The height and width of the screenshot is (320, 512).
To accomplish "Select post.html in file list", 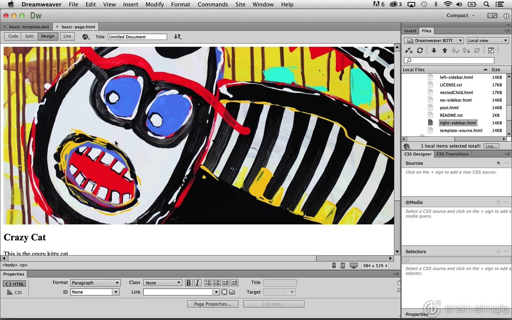I will [449, 108].
